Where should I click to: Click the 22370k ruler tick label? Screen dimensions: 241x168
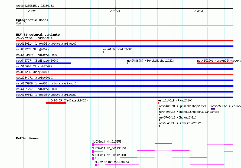tap(115, 11)
